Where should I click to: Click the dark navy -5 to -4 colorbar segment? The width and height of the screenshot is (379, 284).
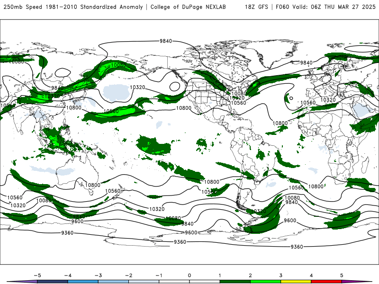[x=53, y=282]
